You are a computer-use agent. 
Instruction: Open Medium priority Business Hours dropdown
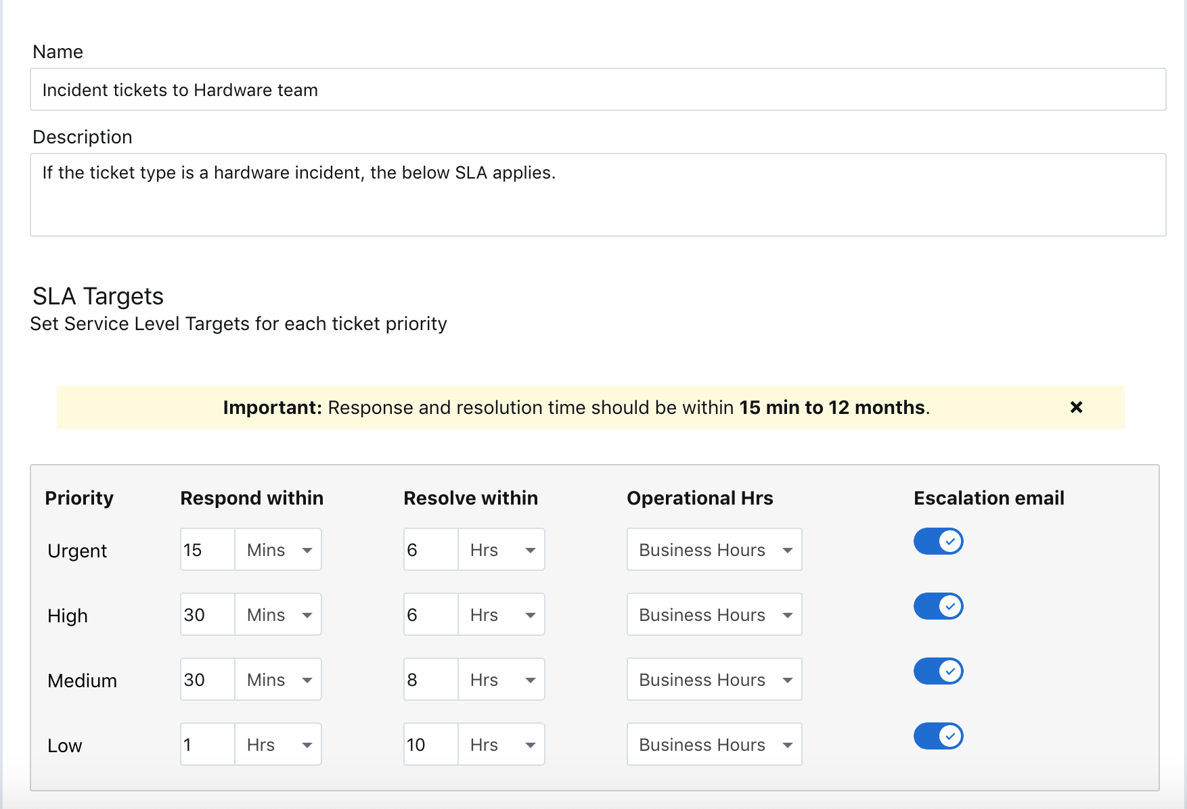(715, 679)
